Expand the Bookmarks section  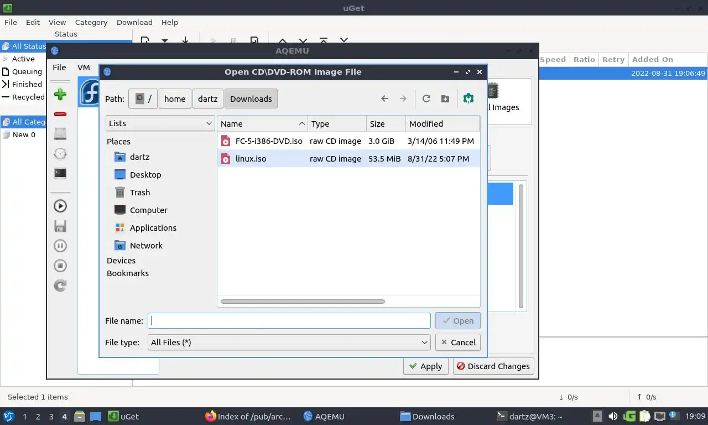[x=128, y=273]
